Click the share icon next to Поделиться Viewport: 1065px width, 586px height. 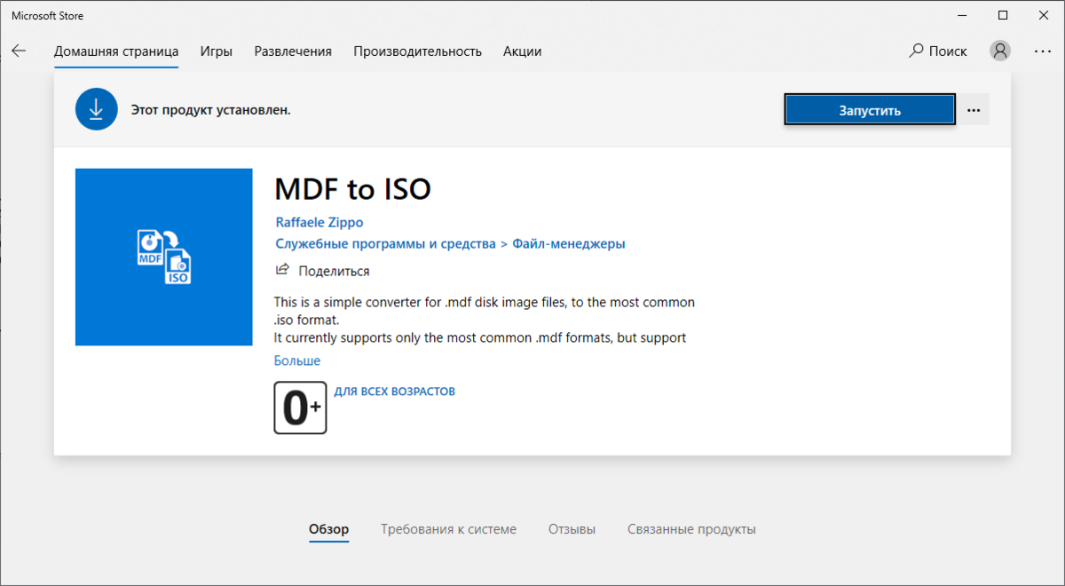(x=282, y=270)
